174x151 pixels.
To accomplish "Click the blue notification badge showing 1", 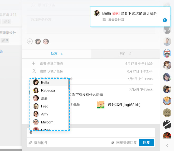I will (165, 20).
